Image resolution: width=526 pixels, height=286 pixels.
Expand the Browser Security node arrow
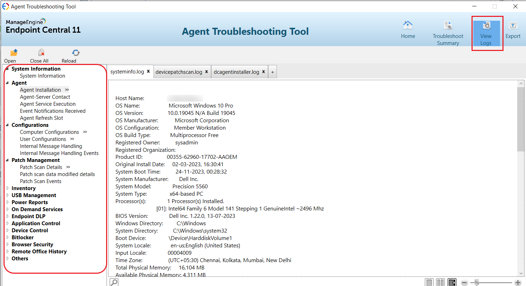(7, 245)
